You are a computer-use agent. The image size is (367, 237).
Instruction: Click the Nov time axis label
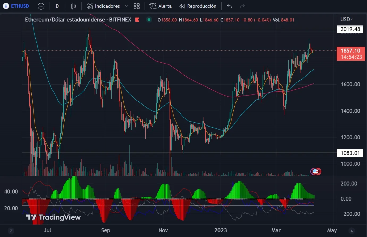coord(163,230)
